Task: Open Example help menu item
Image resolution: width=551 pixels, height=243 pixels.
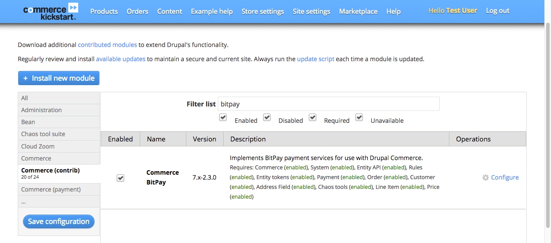Action: coord(212,12)
